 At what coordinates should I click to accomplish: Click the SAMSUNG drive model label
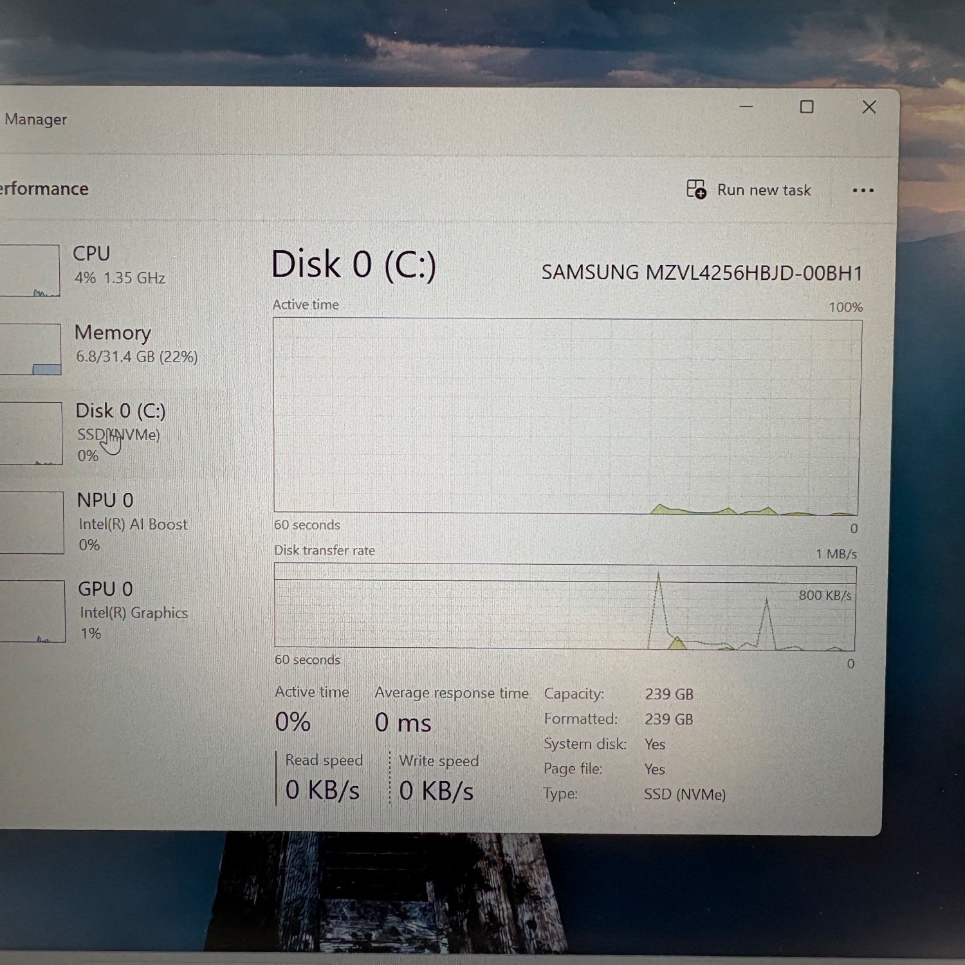(x=703, y=273)
